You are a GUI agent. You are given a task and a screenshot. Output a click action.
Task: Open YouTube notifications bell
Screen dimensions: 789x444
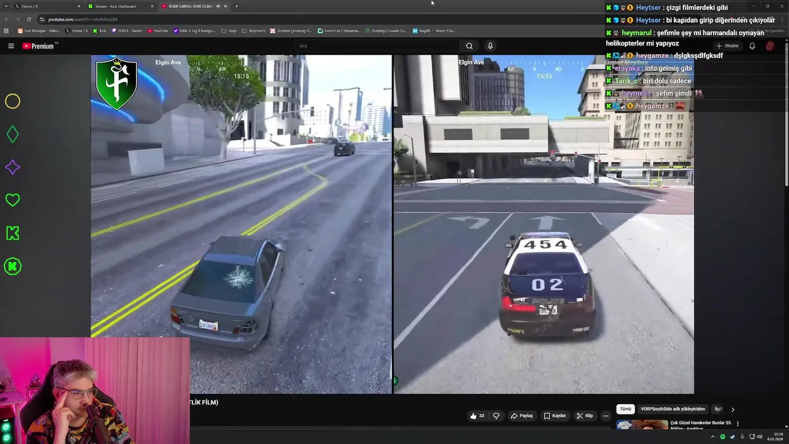[x=752, y=46]
